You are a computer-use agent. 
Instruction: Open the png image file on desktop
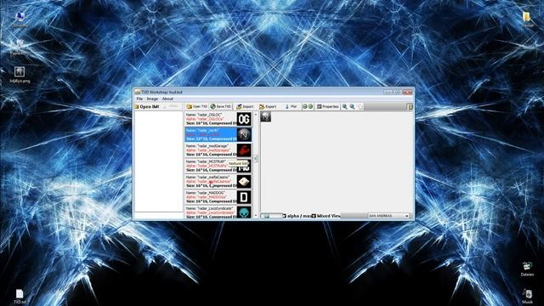coord(20,75)
